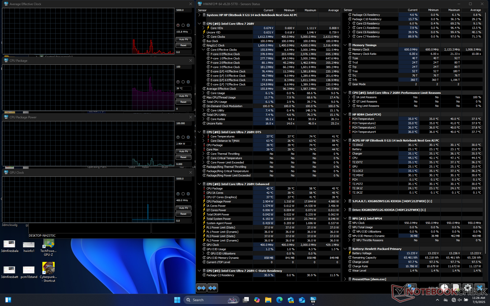The image size is (490, 306).
Task: Click the 5000.0 max value field of Average Effective Clock
Action: point(183,10)
